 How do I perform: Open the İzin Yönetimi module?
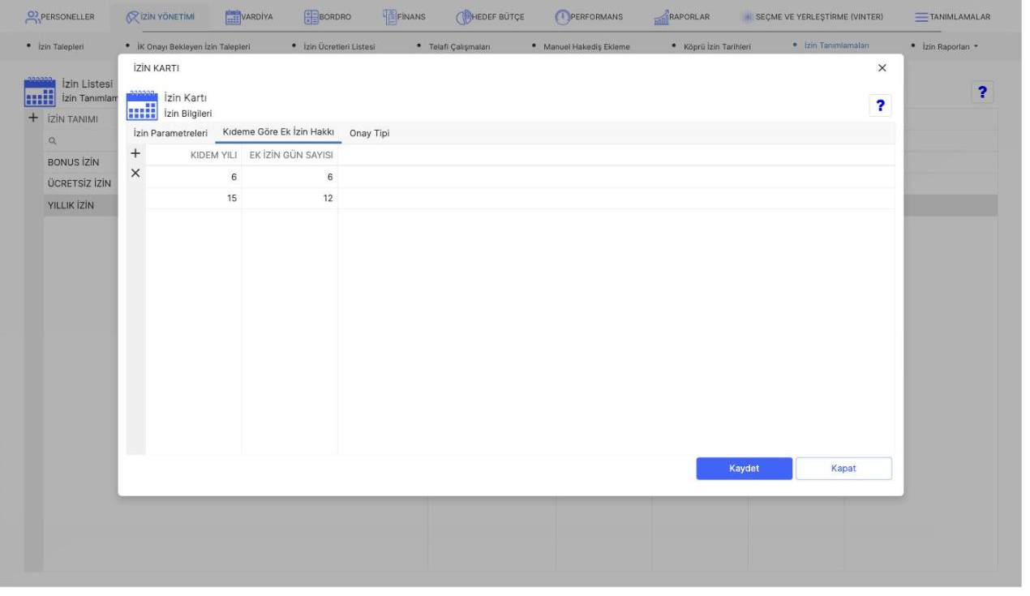(x=161, y=16)
